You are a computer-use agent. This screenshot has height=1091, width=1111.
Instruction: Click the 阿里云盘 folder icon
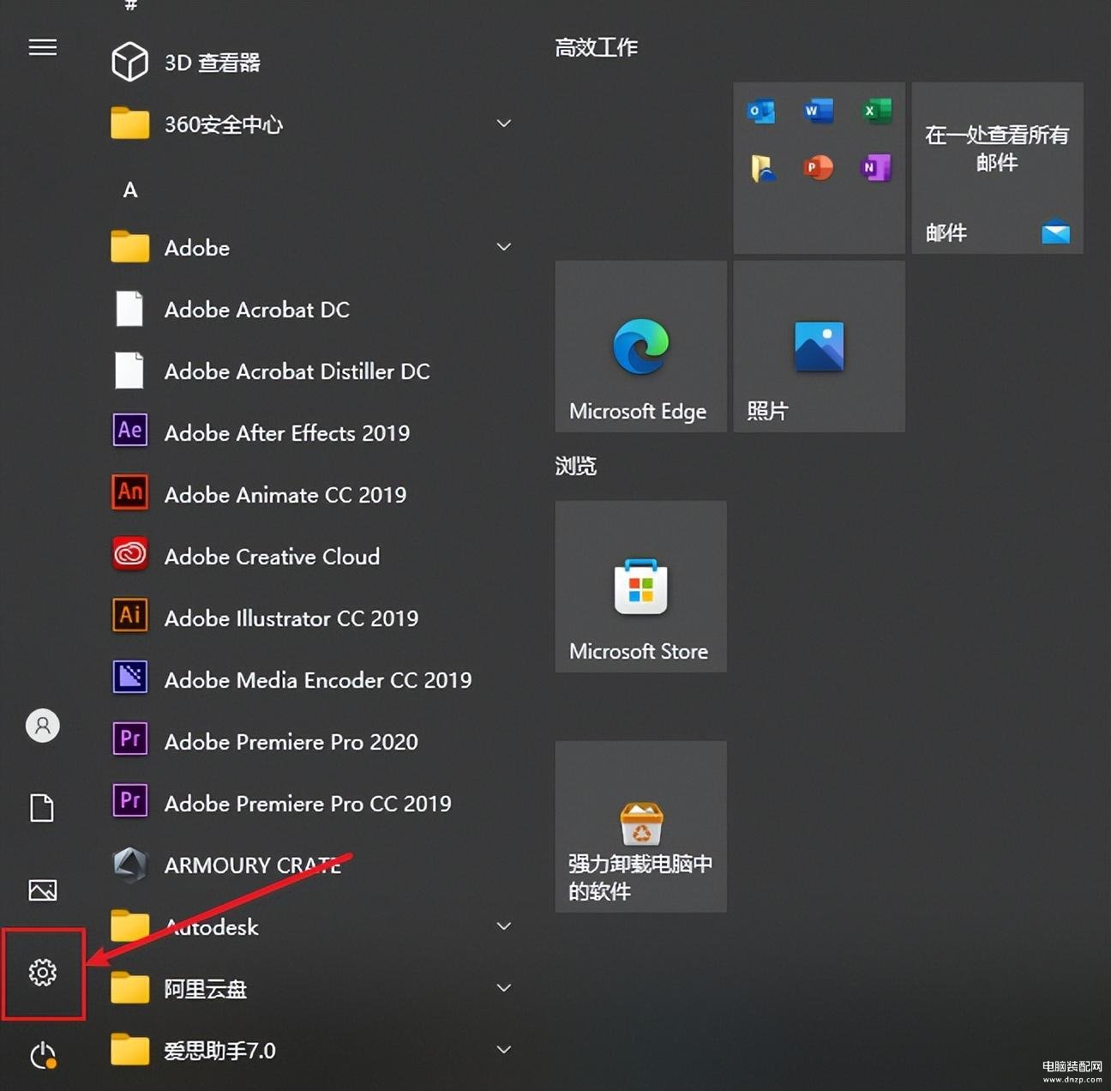coord(130,988)
